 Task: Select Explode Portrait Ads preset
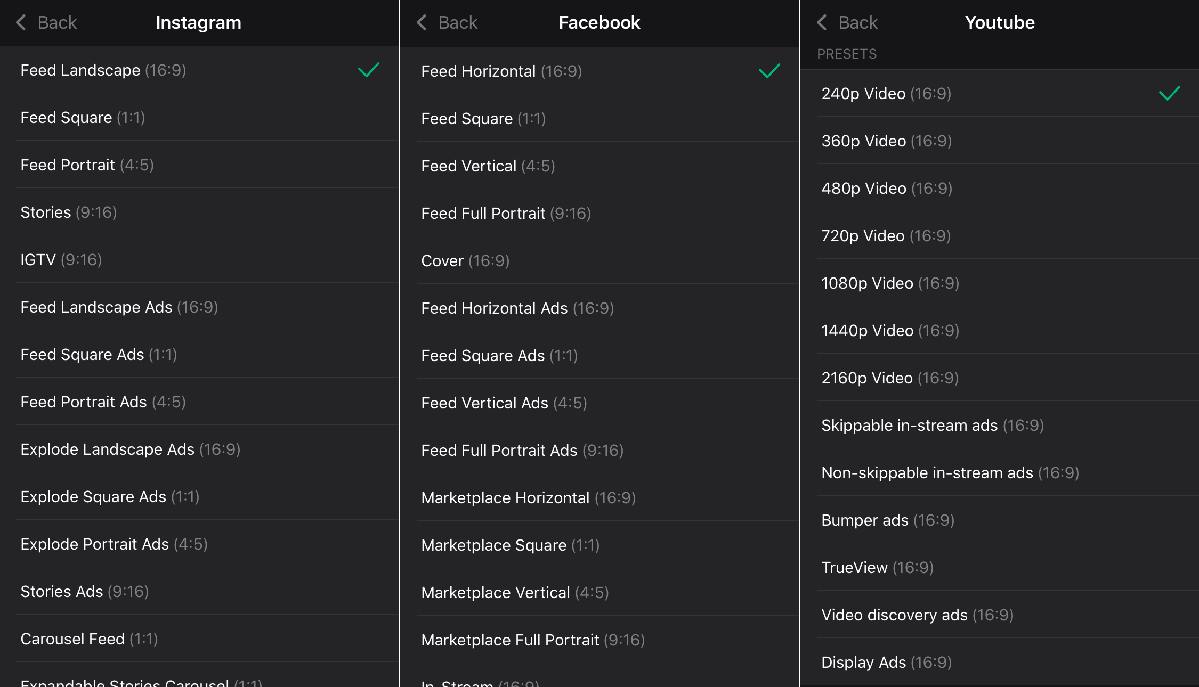pos(113,544)
